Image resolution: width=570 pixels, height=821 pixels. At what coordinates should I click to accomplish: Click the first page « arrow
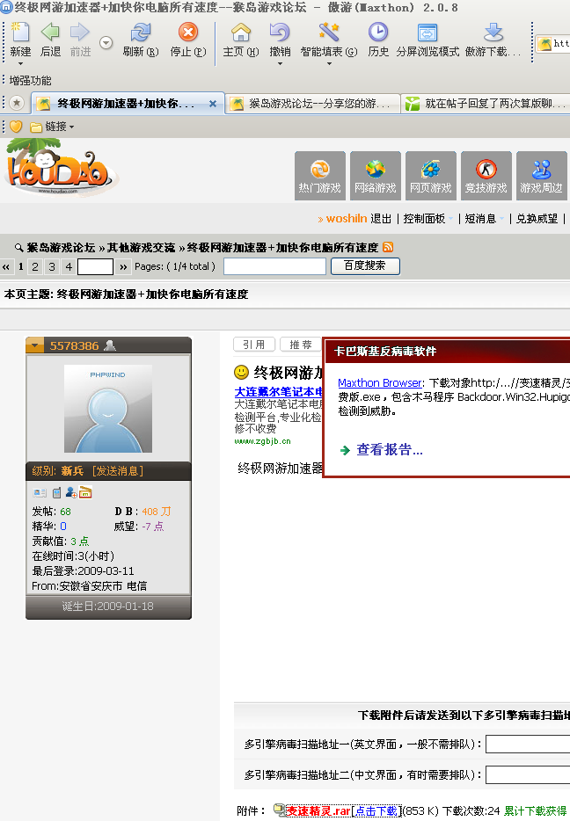(x=6, y=266)
